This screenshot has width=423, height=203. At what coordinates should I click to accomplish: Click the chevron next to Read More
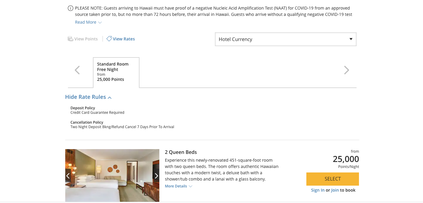click(100, 22)
